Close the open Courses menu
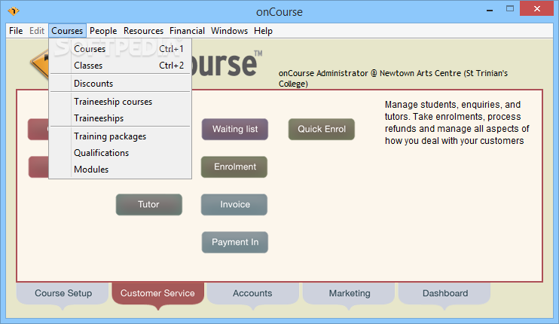Viewport: 559px width, 324px height. [67, 31]
